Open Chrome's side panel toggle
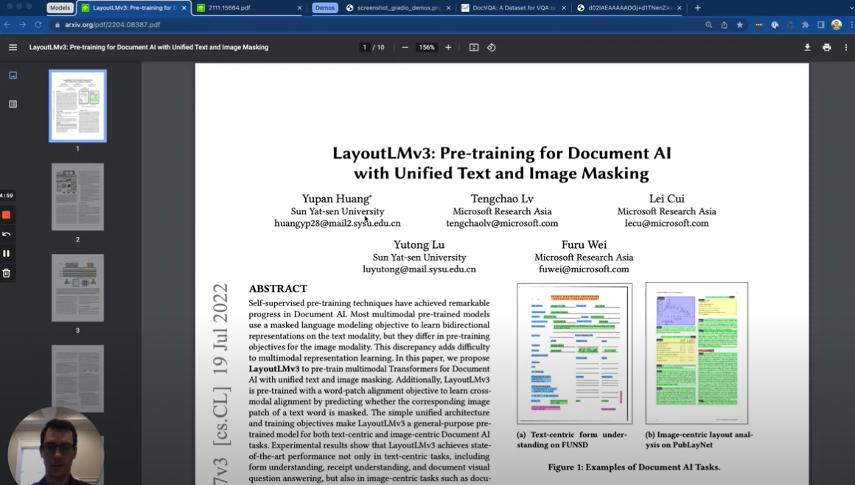 pos(819,24)
